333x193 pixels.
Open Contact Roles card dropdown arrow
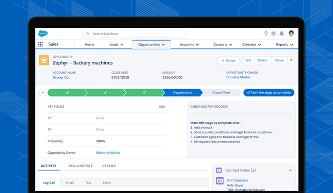290,170
